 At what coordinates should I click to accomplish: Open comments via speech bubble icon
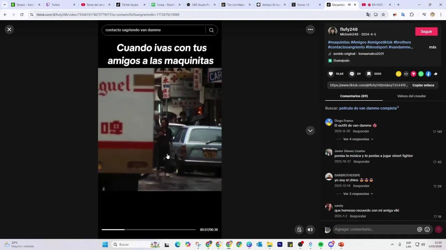(352, 74)
